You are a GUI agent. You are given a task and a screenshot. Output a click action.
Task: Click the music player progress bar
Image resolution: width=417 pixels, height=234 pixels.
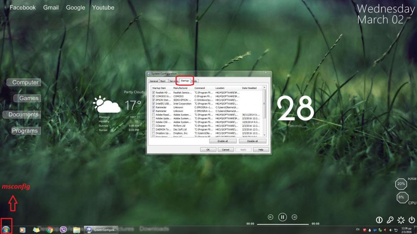click(283, 224)
